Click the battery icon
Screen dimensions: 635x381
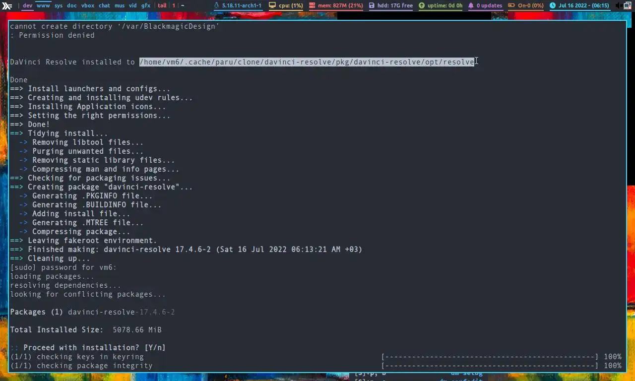[511, 6]
